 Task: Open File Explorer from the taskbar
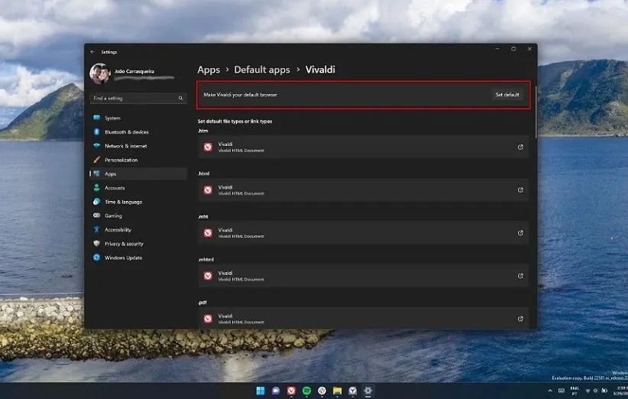[337, 391]
